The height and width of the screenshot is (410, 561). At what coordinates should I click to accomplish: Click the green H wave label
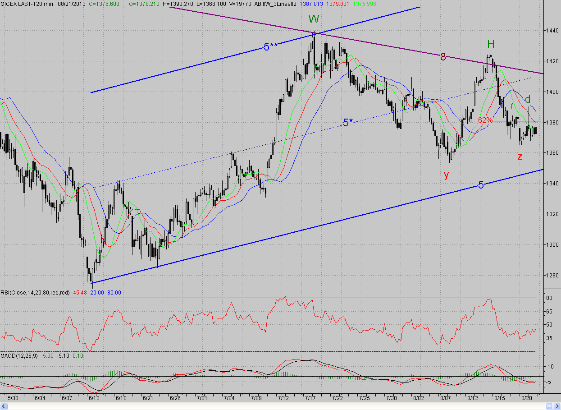pos(491,44)
